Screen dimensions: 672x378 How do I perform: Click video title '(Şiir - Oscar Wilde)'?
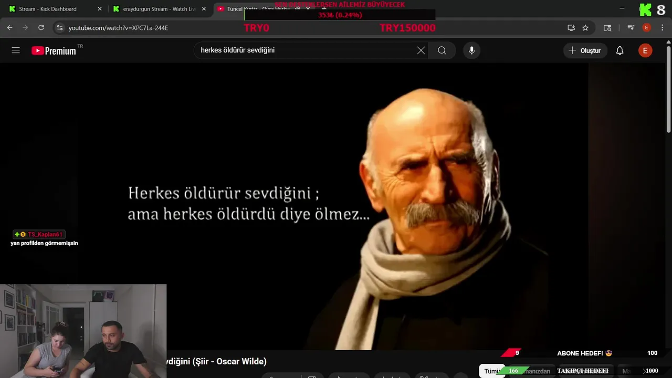[229, 361]
